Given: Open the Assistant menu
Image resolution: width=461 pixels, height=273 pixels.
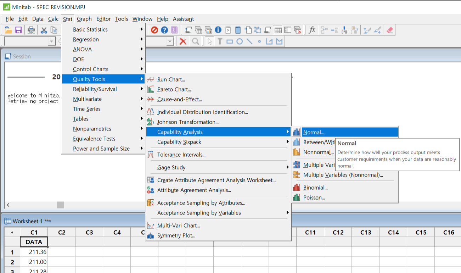Looking at the screenshot, I should tap(183, 19).
